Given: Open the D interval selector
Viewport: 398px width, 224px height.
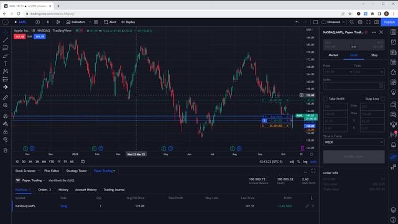Looking at the screenshot, I should point(48,22).
